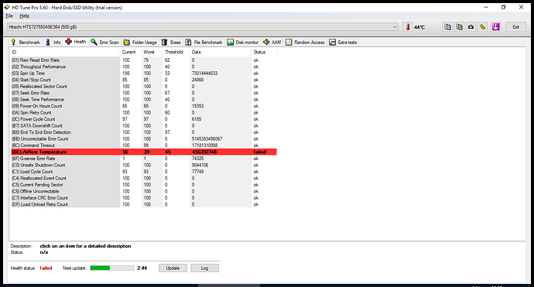Click the green next update progress bar
Screen dimensions: 534x287
point(112,268)
